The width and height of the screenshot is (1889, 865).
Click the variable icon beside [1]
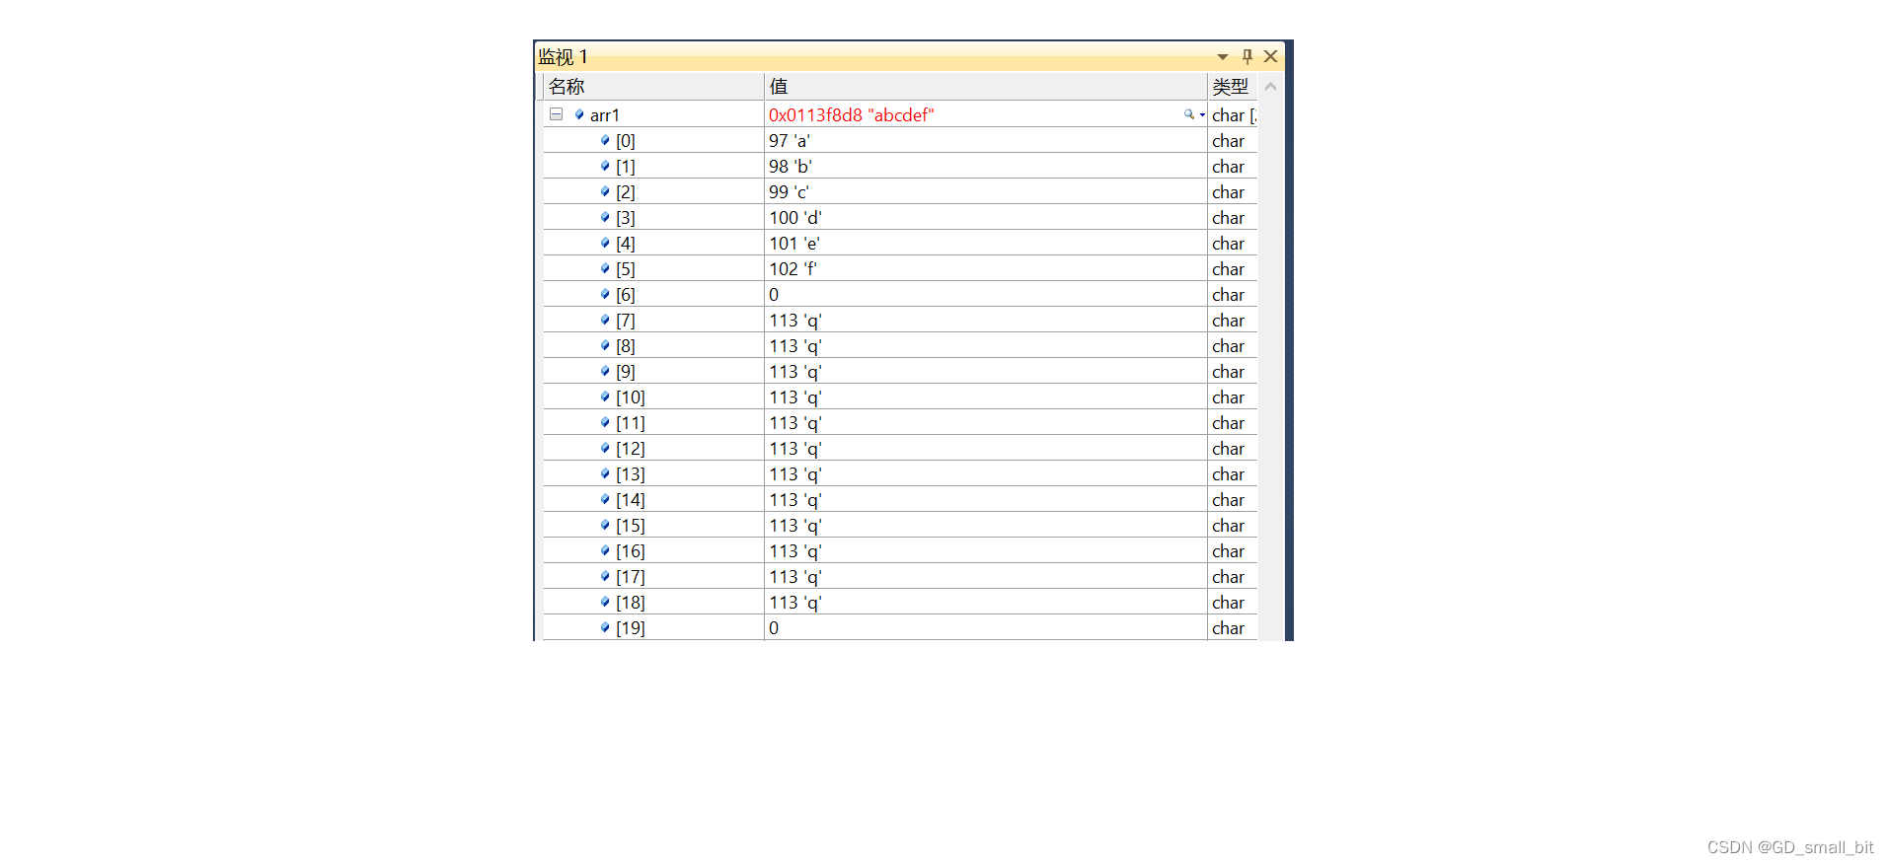point(605,166)
